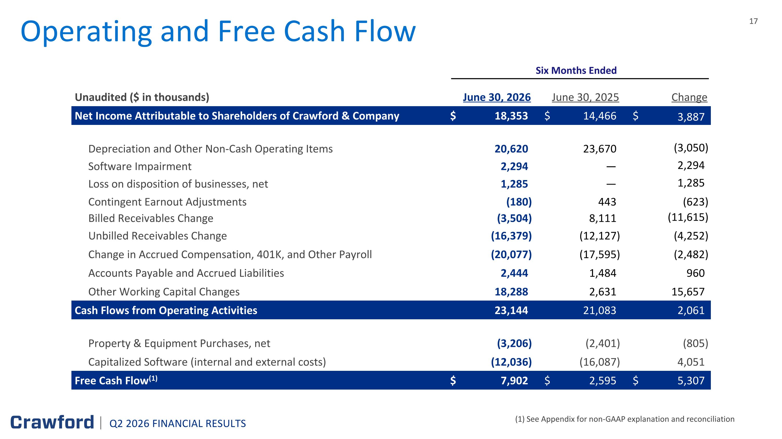
Task: Click "Net Income Attributable to Shareholders" row label
Action: [x=237, y=116]
